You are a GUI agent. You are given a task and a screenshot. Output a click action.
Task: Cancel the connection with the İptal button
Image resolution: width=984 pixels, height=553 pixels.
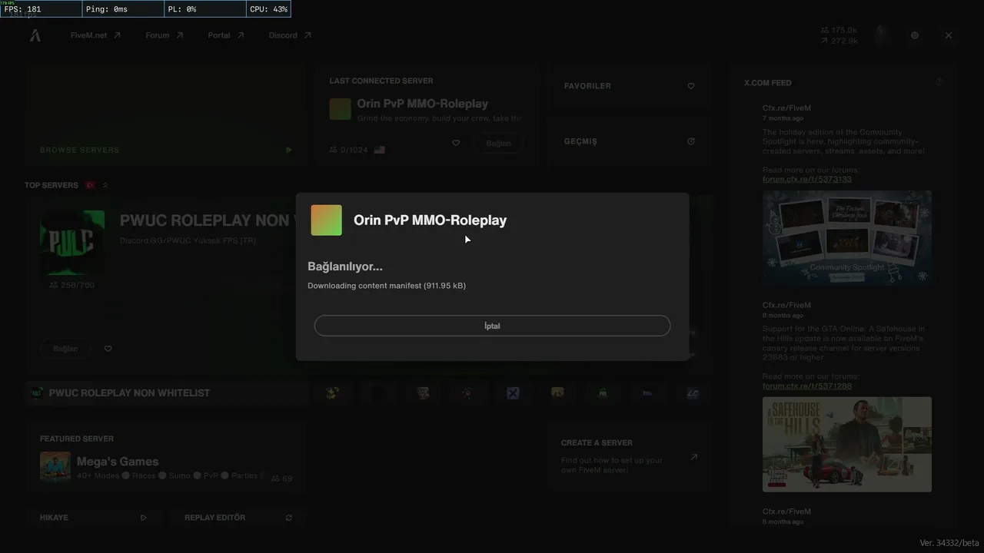point(492,326)
